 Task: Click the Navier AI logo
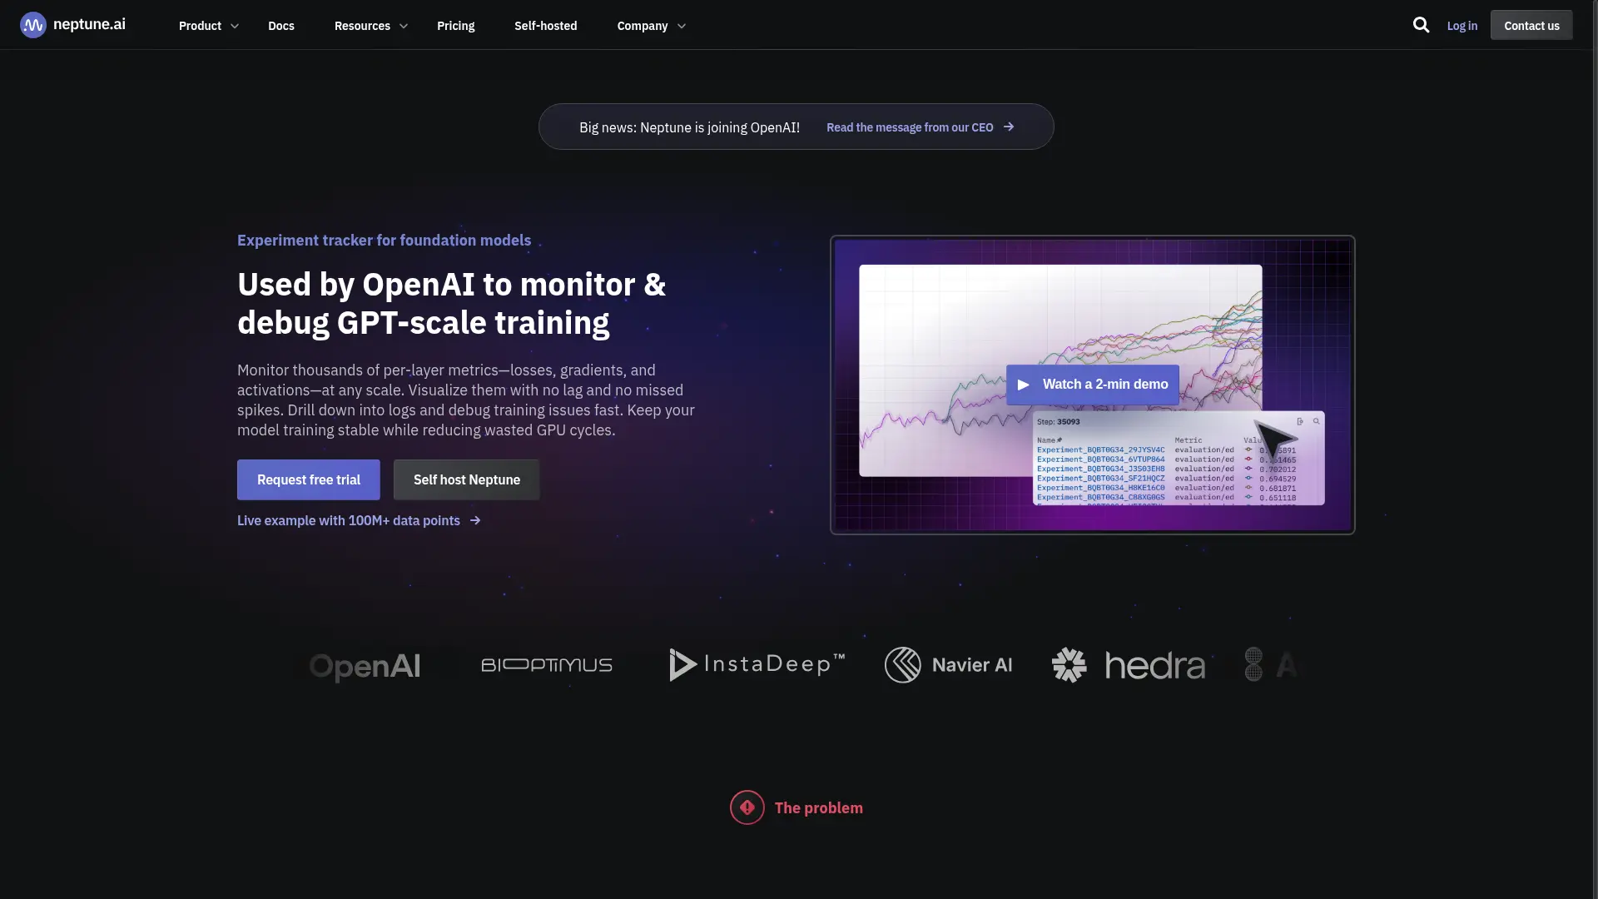pyautogui.click(x=948, y=665)
